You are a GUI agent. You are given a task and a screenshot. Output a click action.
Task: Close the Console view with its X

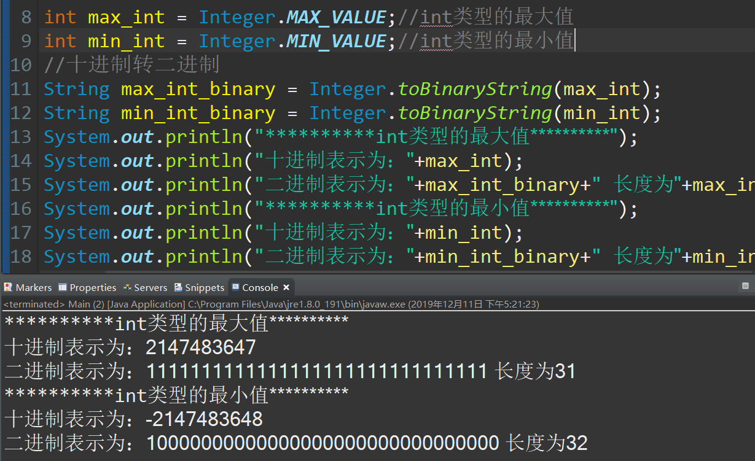pos(286,287)
